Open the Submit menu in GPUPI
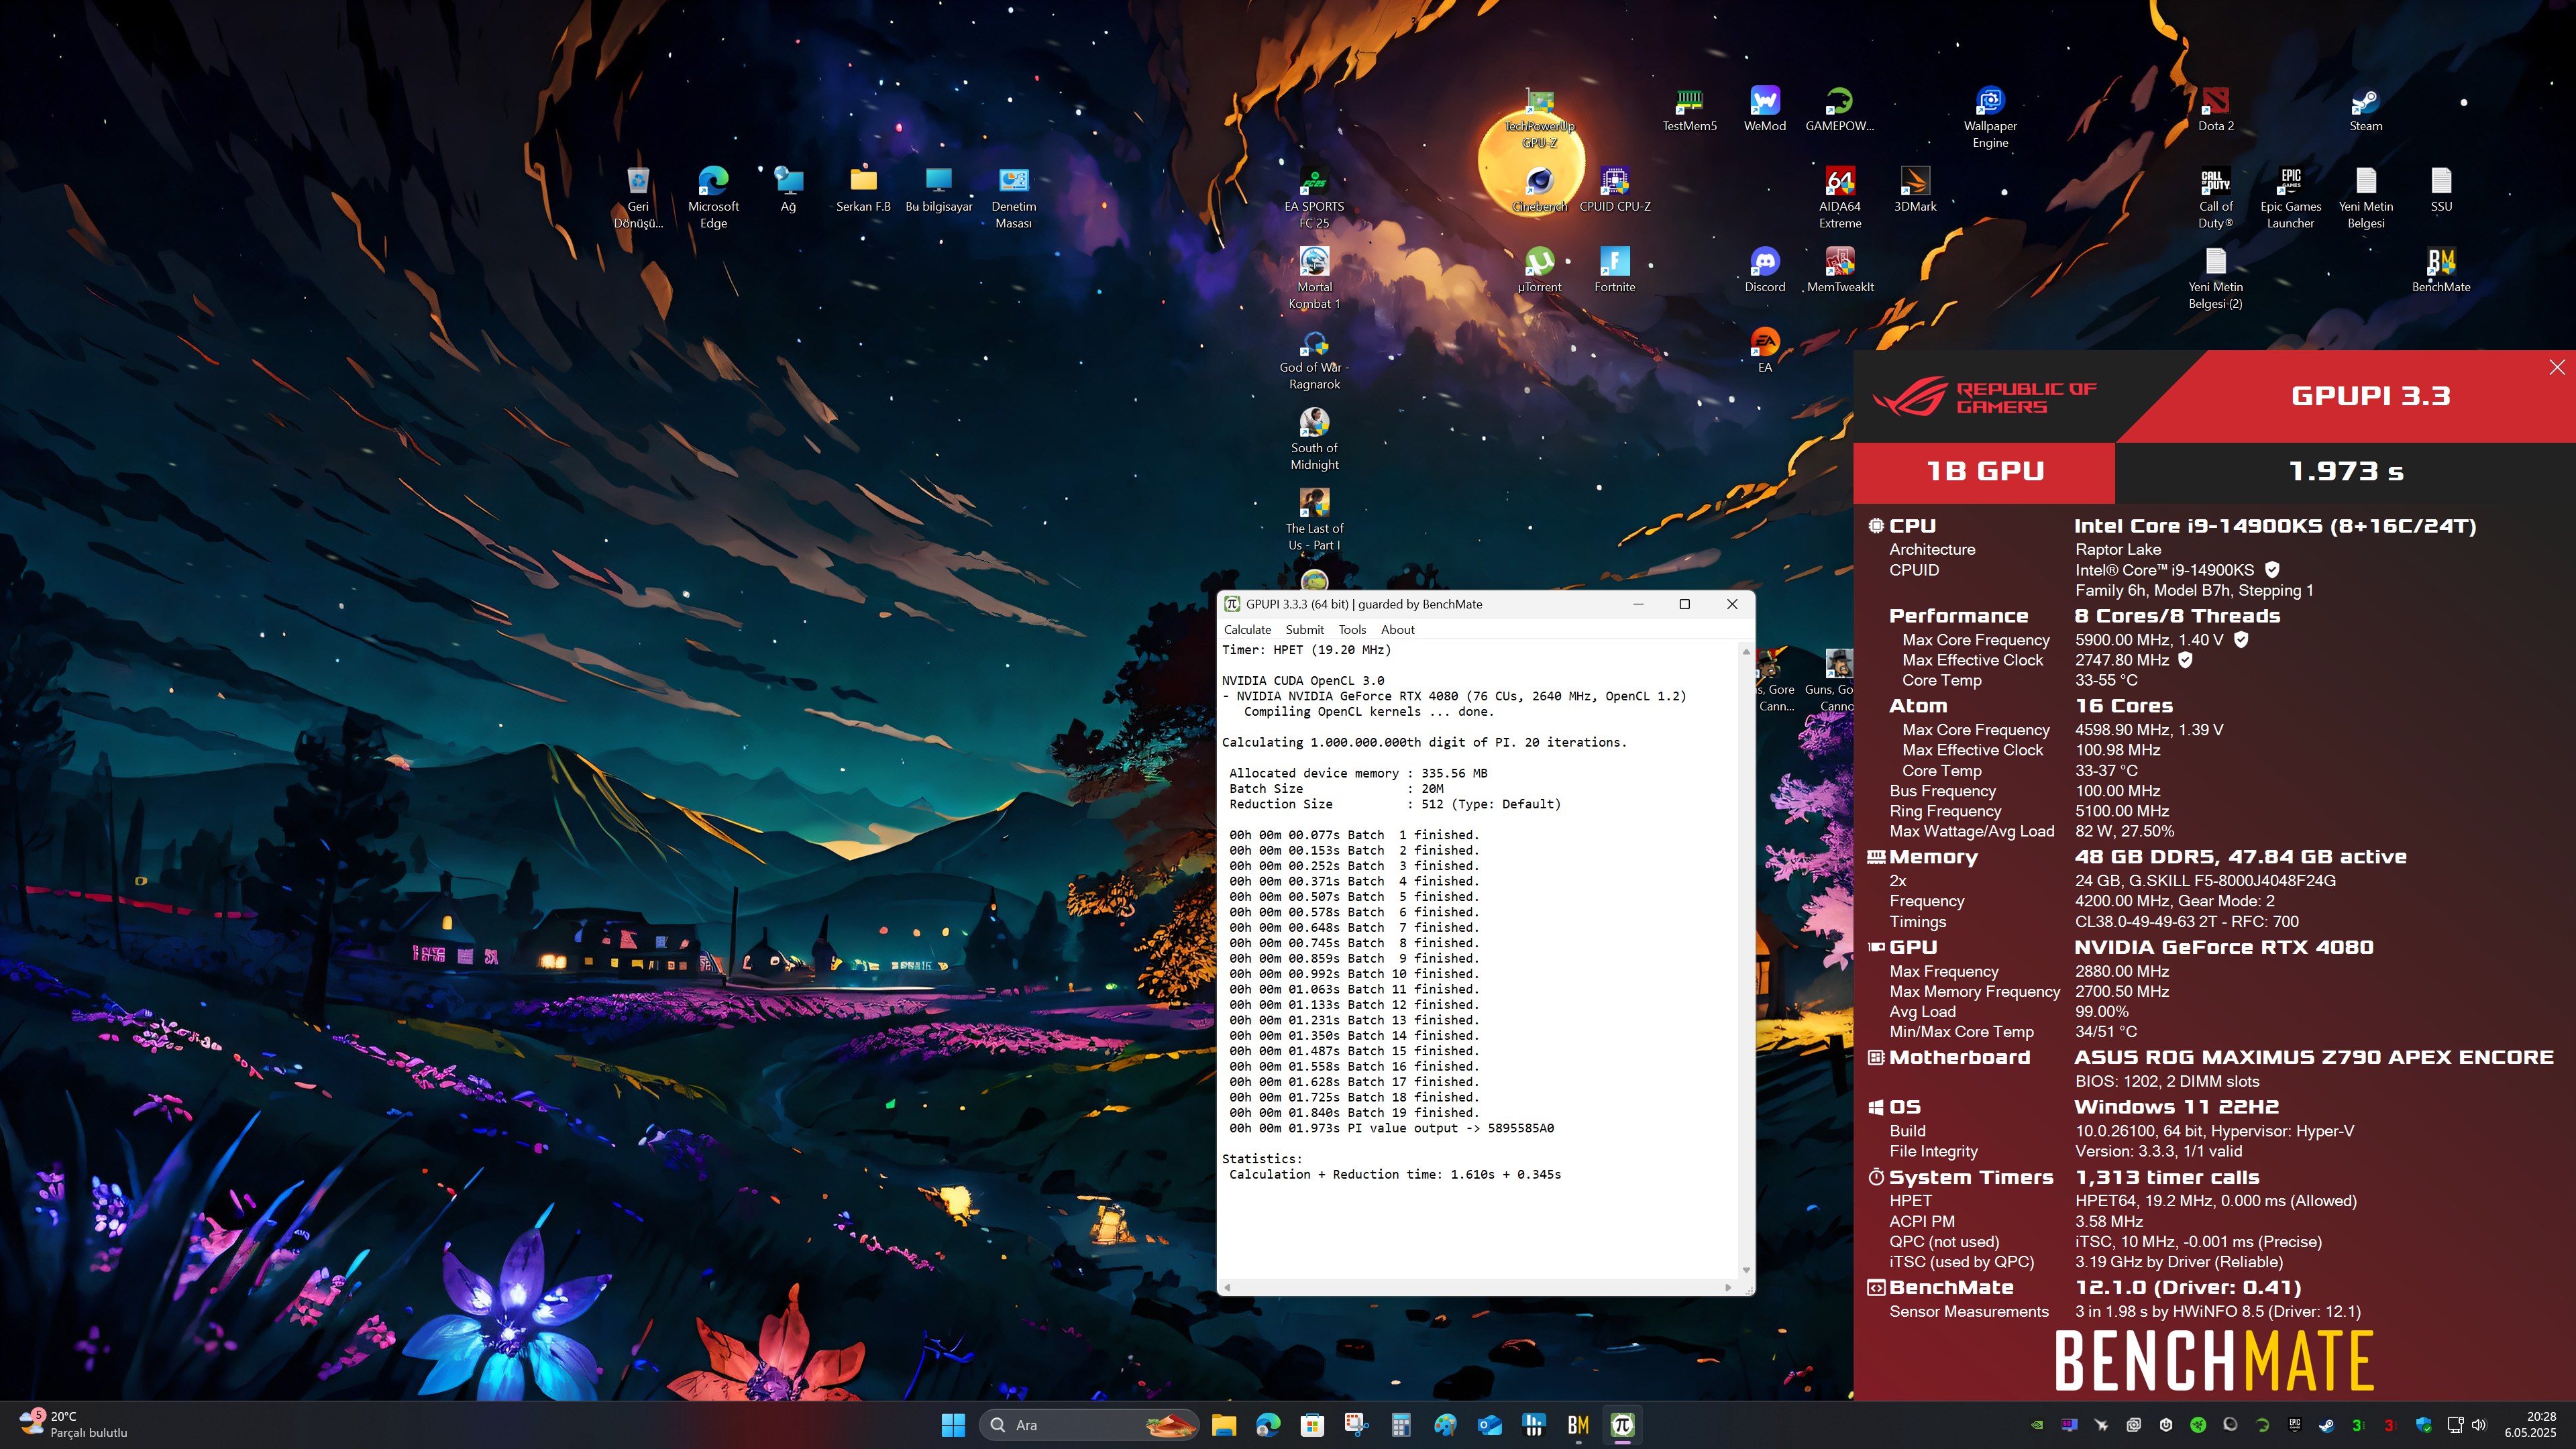The image size is (2576, 1449). (1304, 629)
